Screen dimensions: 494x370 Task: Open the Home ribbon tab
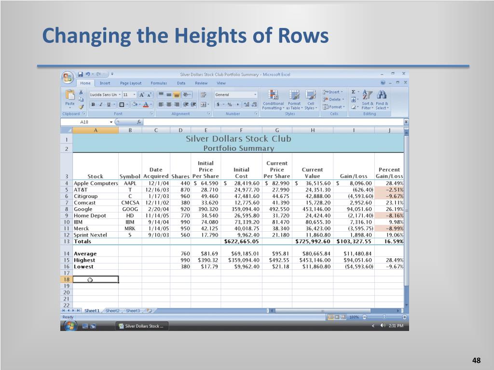85,83
